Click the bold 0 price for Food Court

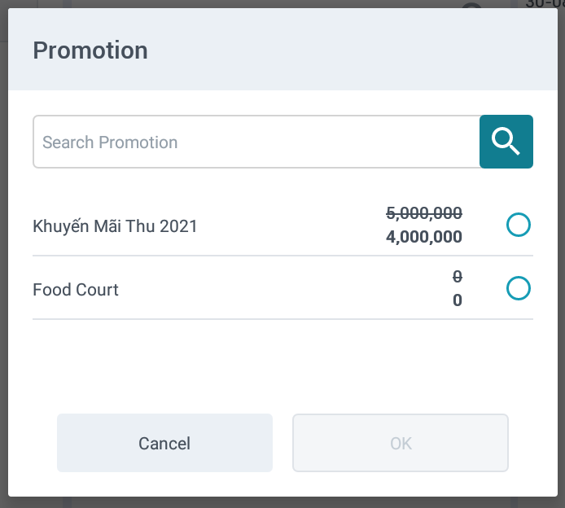458,300
